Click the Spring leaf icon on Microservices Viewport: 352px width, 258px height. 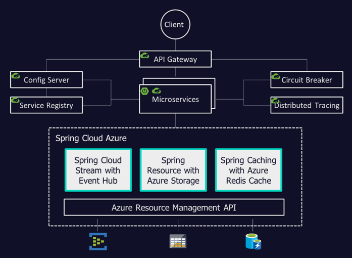pyautogui.click(x=157, y=91)
